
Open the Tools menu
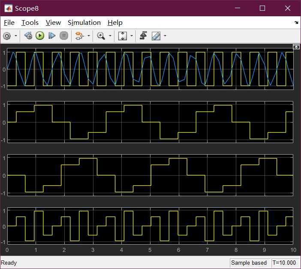click(30, 23)
